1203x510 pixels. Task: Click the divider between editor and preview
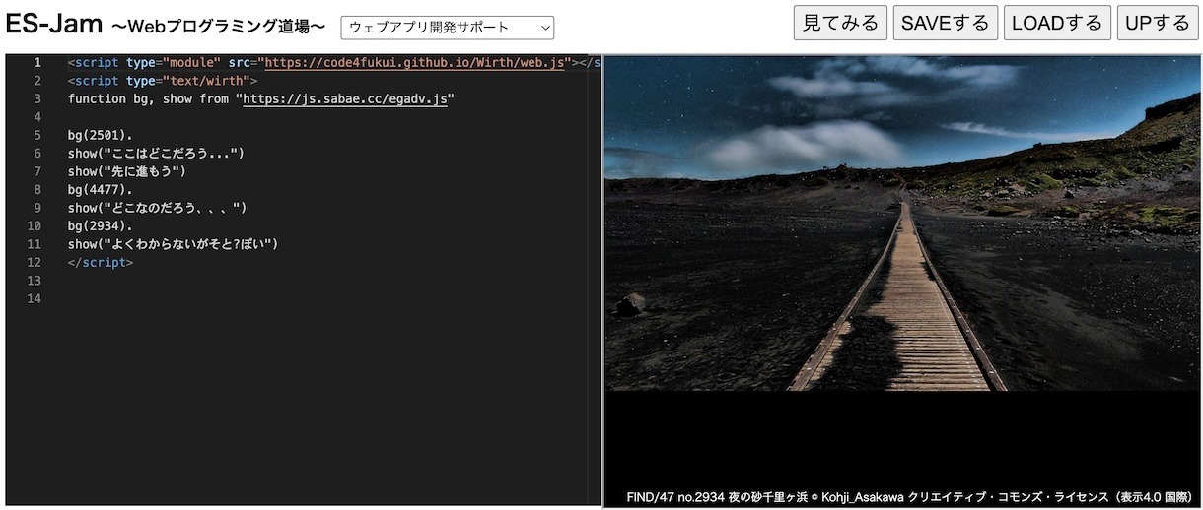point(601,281)
